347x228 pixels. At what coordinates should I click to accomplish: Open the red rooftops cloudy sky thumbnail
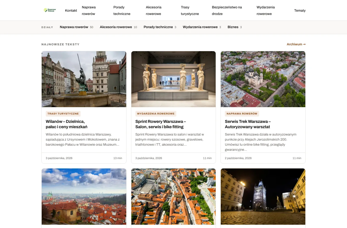84,197
